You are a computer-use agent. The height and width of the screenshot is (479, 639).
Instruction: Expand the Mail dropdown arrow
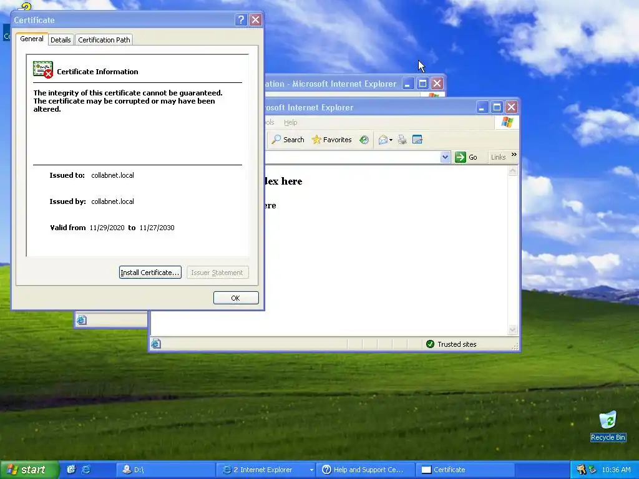[x=391, y=140]
